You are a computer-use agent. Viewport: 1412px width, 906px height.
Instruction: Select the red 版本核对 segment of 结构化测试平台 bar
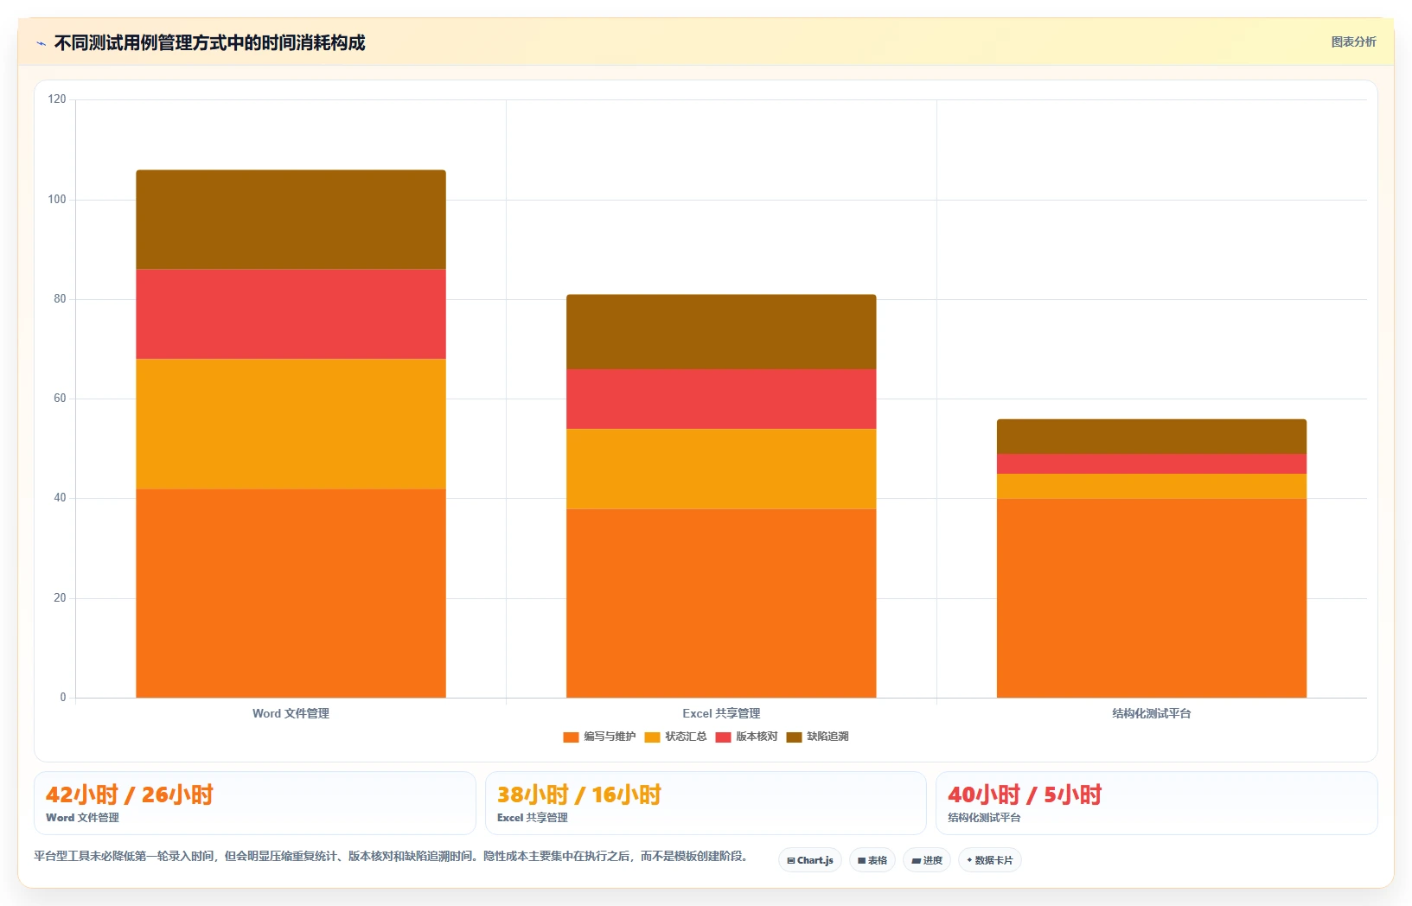(1151, 463)
